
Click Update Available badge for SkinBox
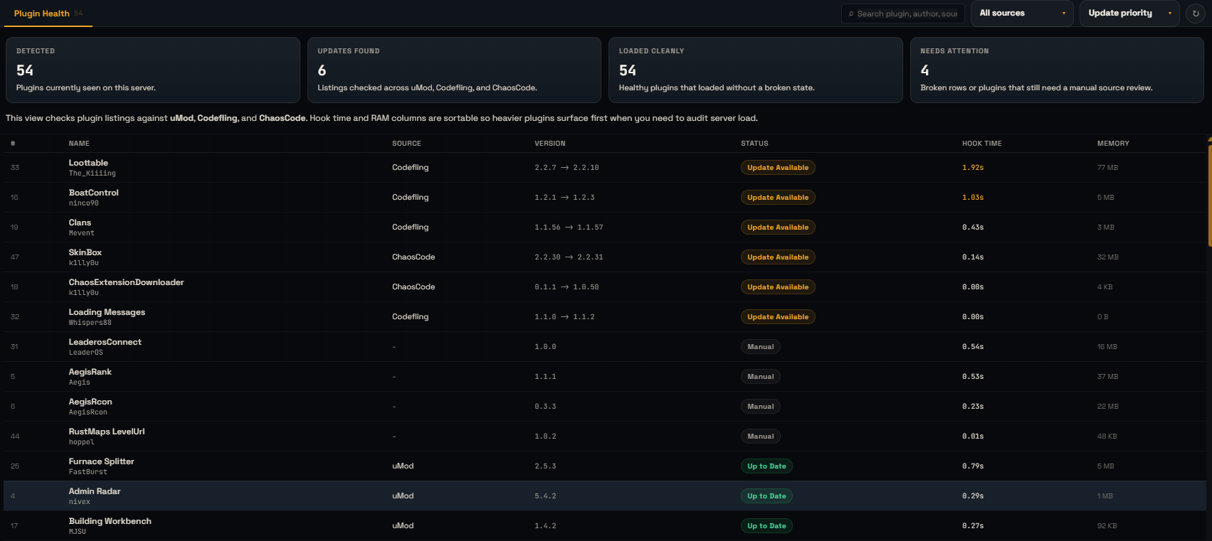tap(778, 257)
